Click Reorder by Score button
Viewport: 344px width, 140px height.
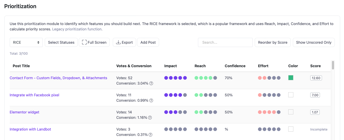click(x=273, y=42)
